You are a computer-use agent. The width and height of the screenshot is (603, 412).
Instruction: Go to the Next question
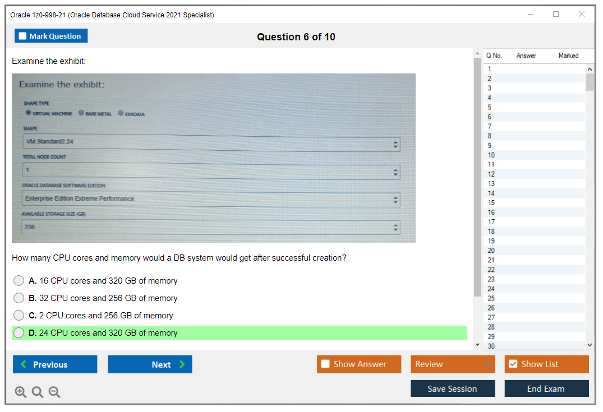[150, 364]
